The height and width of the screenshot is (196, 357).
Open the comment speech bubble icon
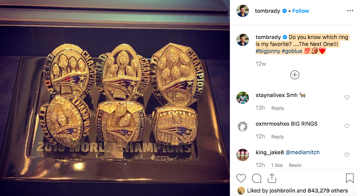pos(256,178)
